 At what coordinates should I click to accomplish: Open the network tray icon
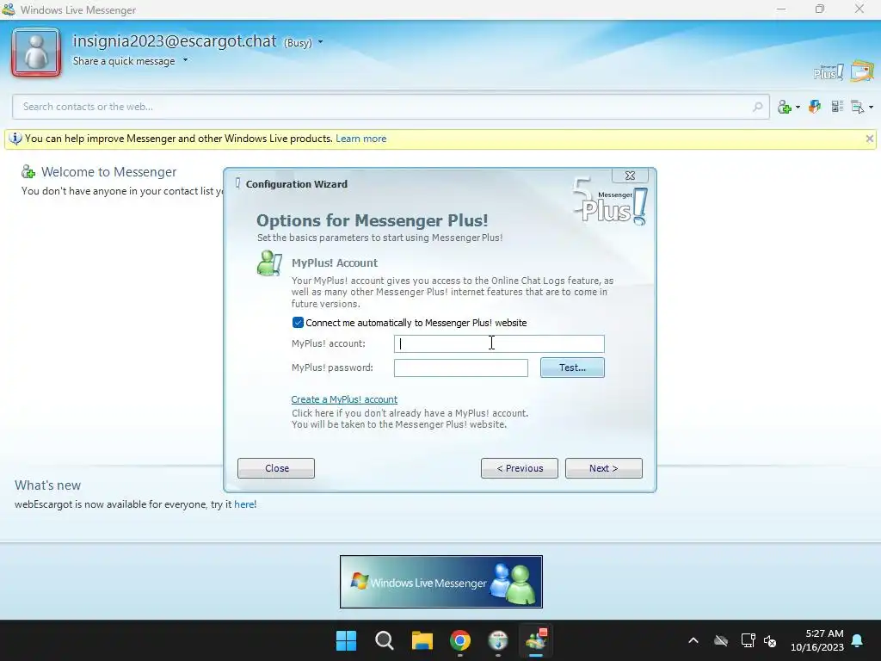click(748, 640)
